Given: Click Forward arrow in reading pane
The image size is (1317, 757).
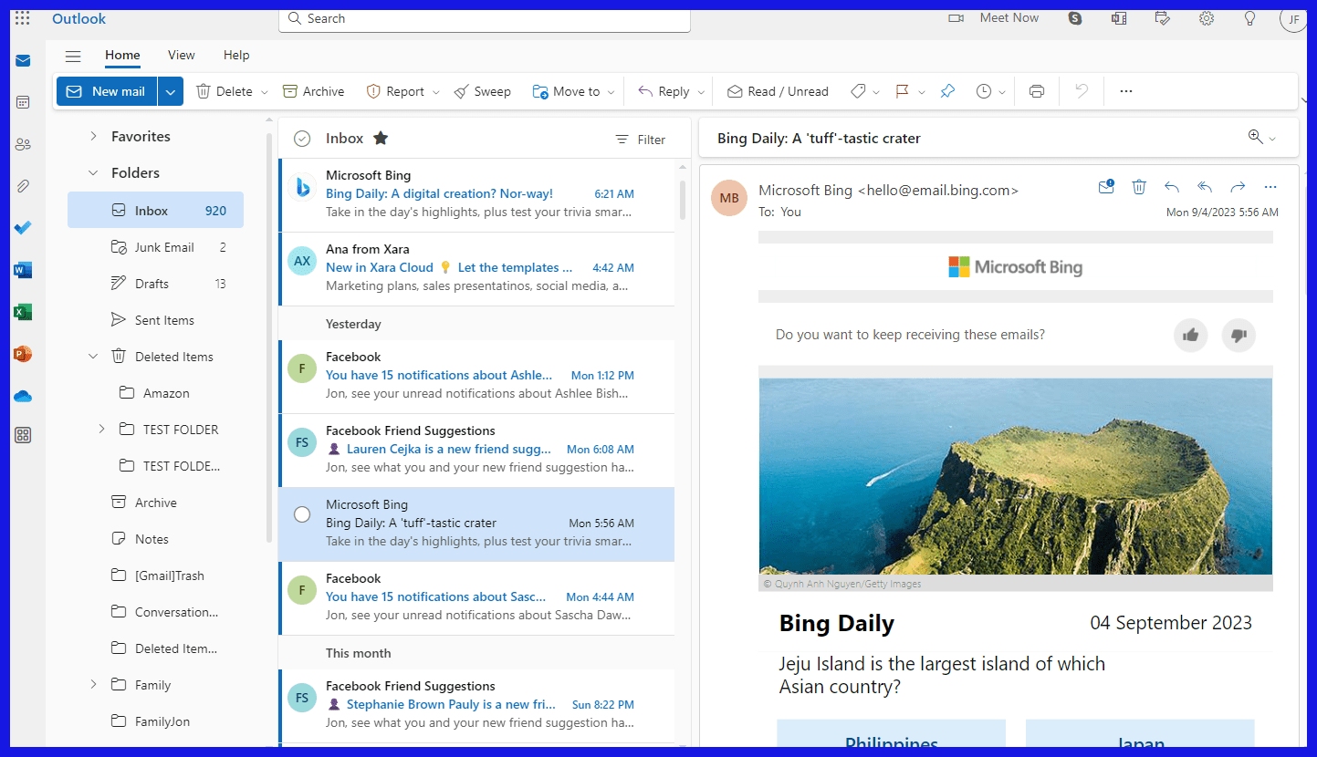Looking at the screenshot, I should click(1238, 187).
